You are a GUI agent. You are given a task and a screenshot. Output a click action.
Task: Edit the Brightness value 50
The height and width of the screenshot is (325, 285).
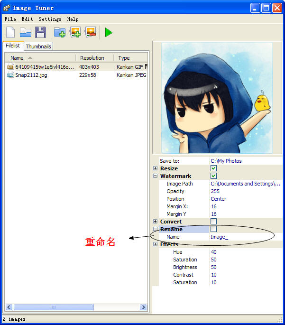pos(246,267)
